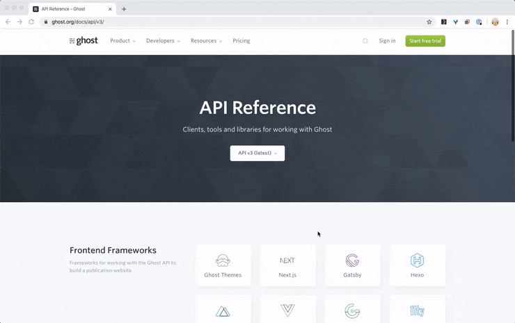Viewport: 515px width, 323px height.
Task: Expand the Developers dropdown menu
Action: [x=163, y=41]
